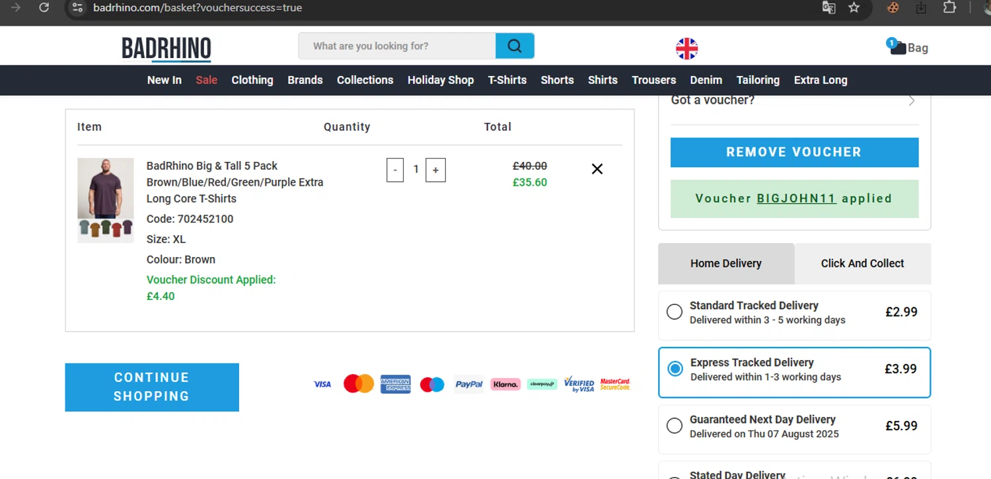991x479 pixels.
Task: Click the product thumbnail image
Action: pyautogui.click(x=106, y=200)
